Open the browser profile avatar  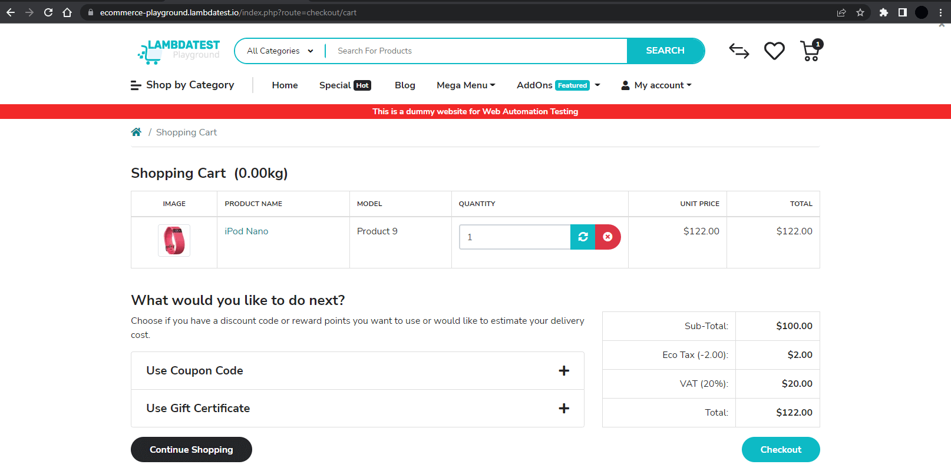(922, 12)
